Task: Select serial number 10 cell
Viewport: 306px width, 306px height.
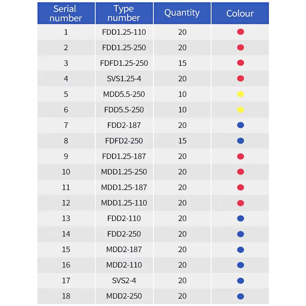Action: [66, 172]
